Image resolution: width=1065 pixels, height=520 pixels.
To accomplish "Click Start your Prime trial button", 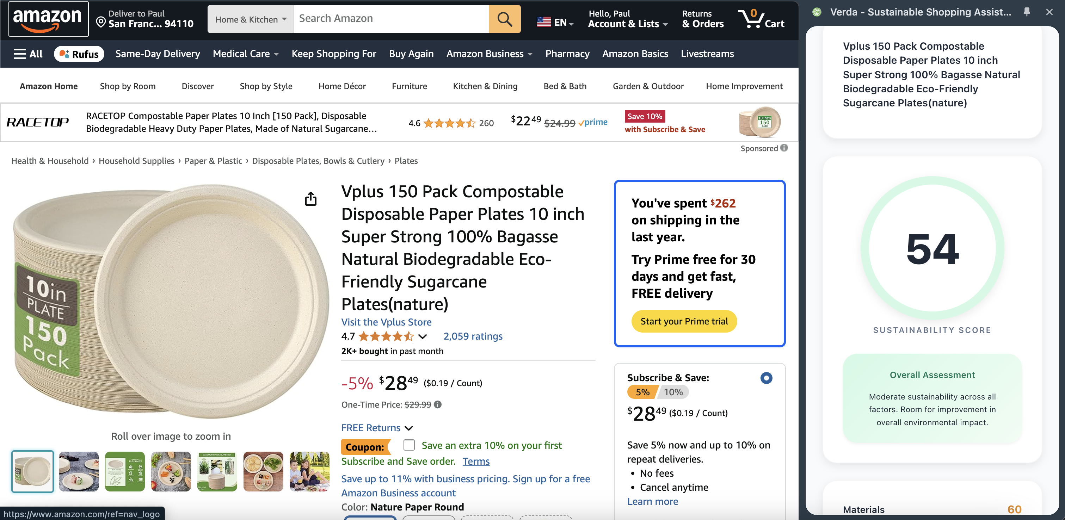I will (684, 321).
